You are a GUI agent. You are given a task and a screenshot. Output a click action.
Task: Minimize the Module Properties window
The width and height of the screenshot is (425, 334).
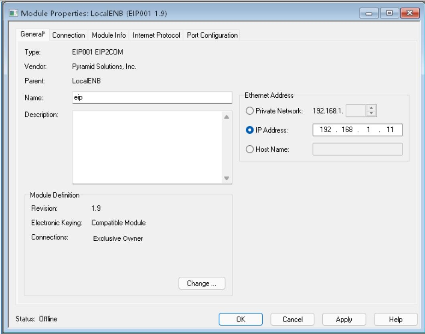pos(369,13)
